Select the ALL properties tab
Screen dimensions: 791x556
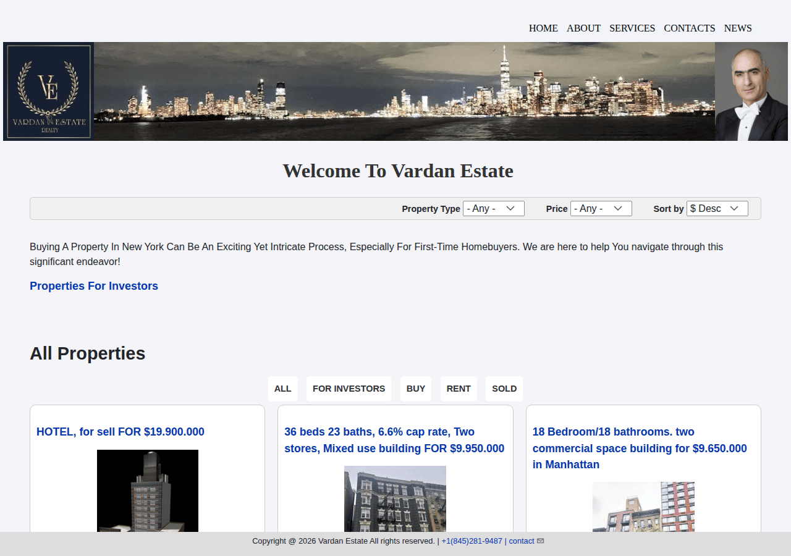point(282,389)
